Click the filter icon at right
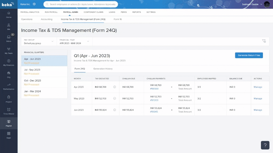The height and width of the screenshot is (153, 273). click(264, 41)
